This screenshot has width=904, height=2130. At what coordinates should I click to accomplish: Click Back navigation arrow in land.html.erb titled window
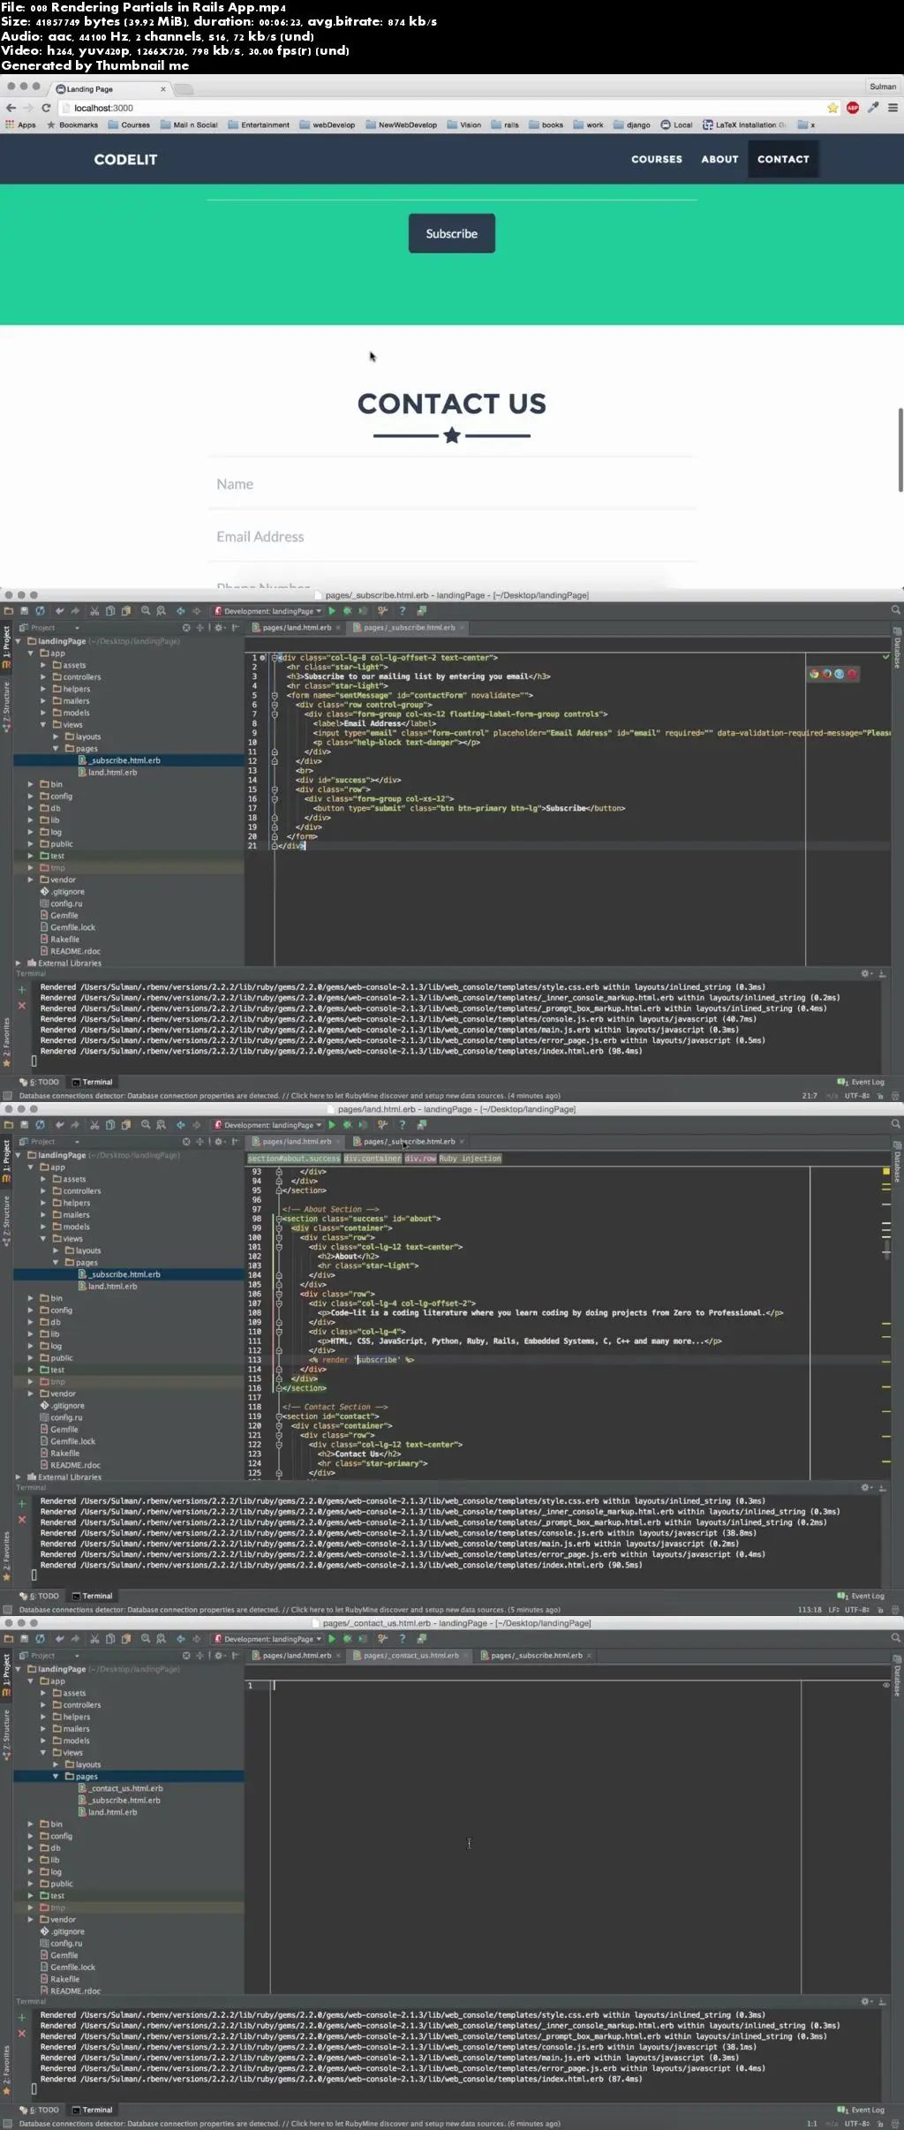(x=180, y=1125)
